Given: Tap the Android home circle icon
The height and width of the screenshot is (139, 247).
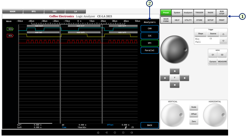Looking at the screenshot, I should coord(115,132).
